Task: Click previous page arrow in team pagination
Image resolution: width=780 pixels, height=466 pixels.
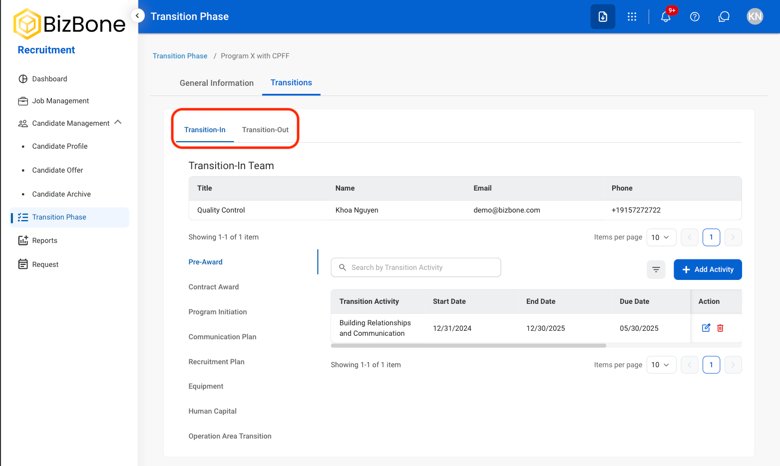Action: tap(690, 237)
